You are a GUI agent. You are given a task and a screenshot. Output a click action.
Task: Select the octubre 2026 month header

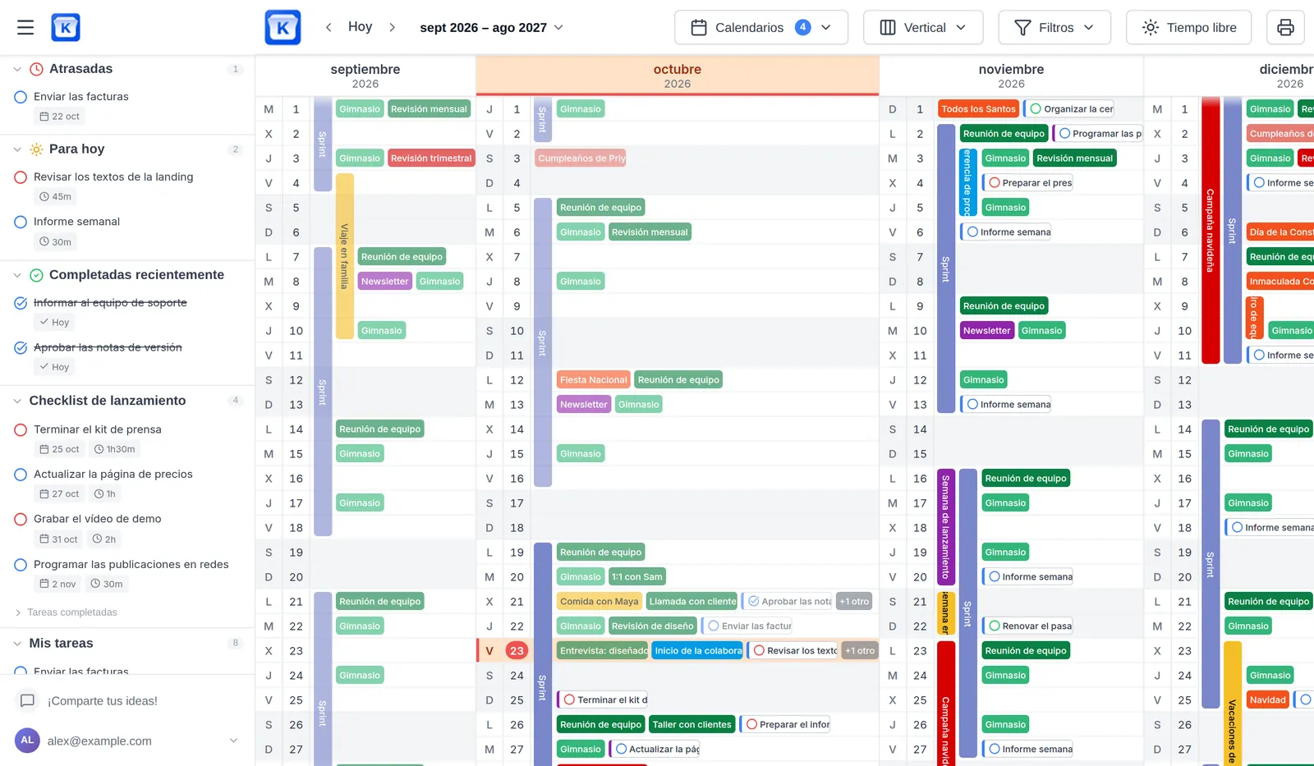678,76
